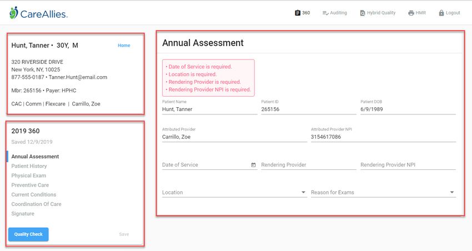Click the greyed Save button
The width and height of the screenshot is (472, 251).
[x=124, y=234]
